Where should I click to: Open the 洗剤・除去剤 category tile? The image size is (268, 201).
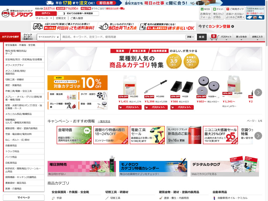pos(62,95)
